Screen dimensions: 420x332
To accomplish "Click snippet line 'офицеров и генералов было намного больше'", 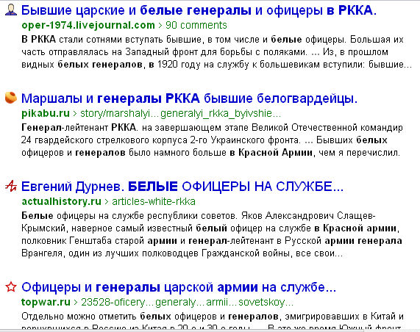I will [x=210, y=153].
